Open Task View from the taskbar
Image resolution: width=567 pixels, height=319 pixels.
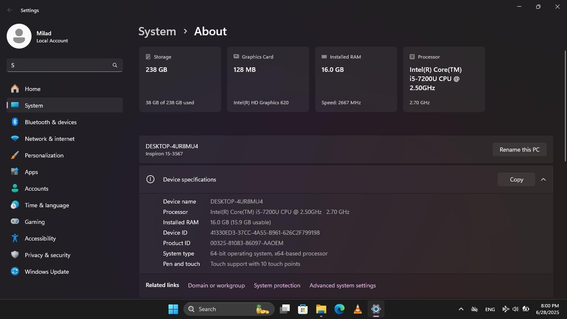[x=285, y=309]
